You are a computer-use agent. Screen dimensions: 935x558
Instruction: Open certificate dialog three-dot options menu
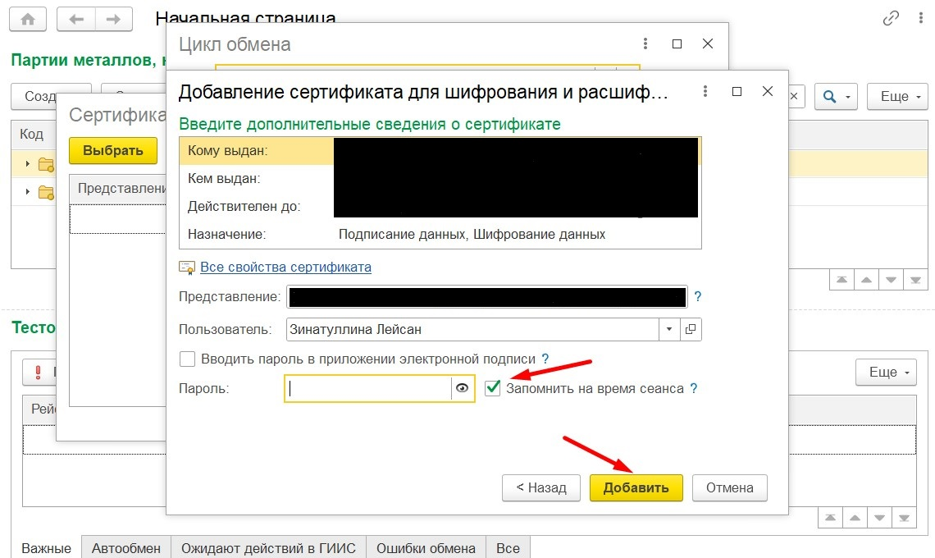tap(705, 91)
